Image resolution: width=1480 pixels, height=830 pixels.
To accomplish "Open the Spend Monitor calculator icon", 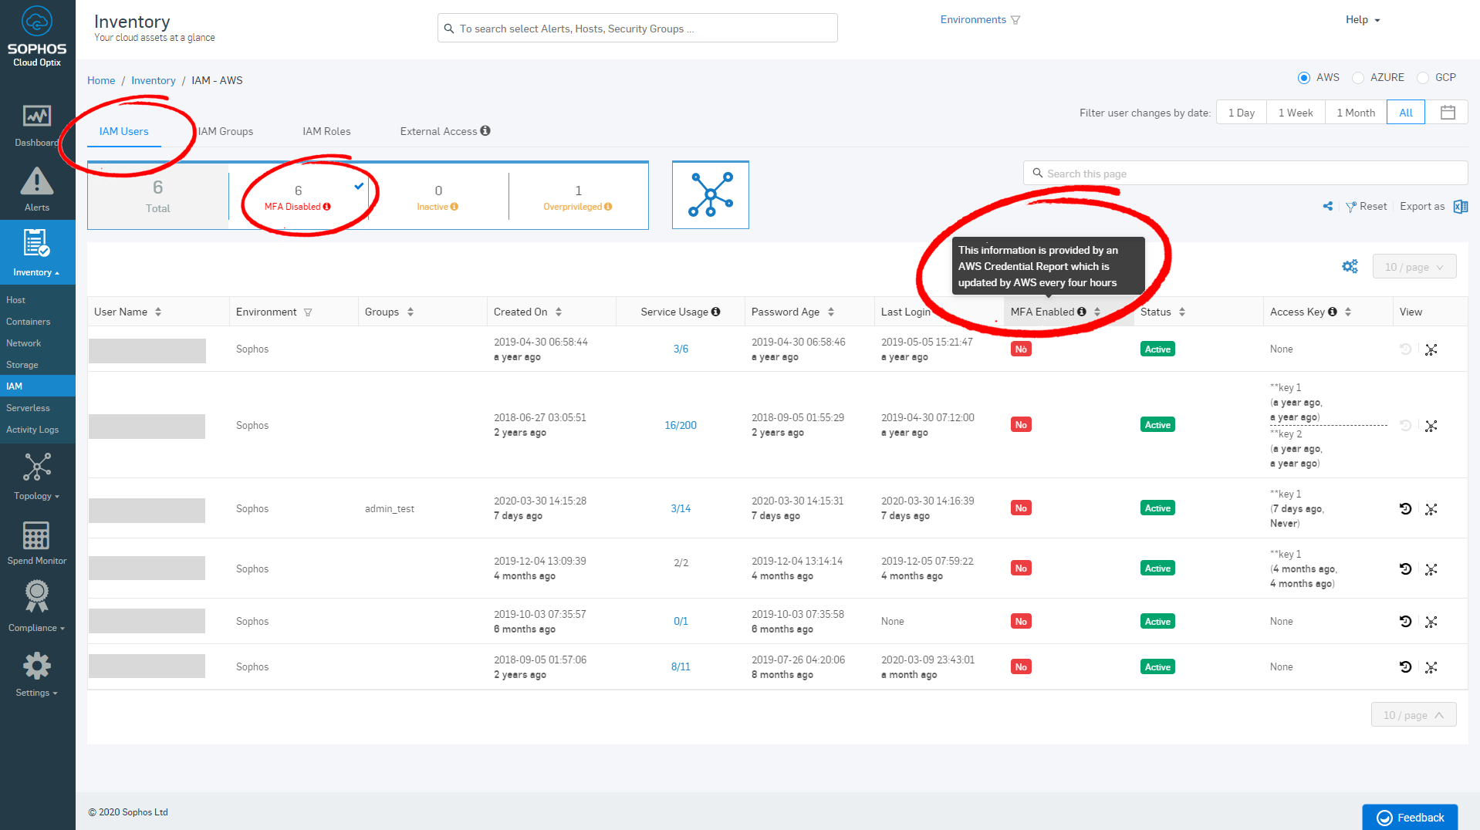I will [x=36, y=535].
